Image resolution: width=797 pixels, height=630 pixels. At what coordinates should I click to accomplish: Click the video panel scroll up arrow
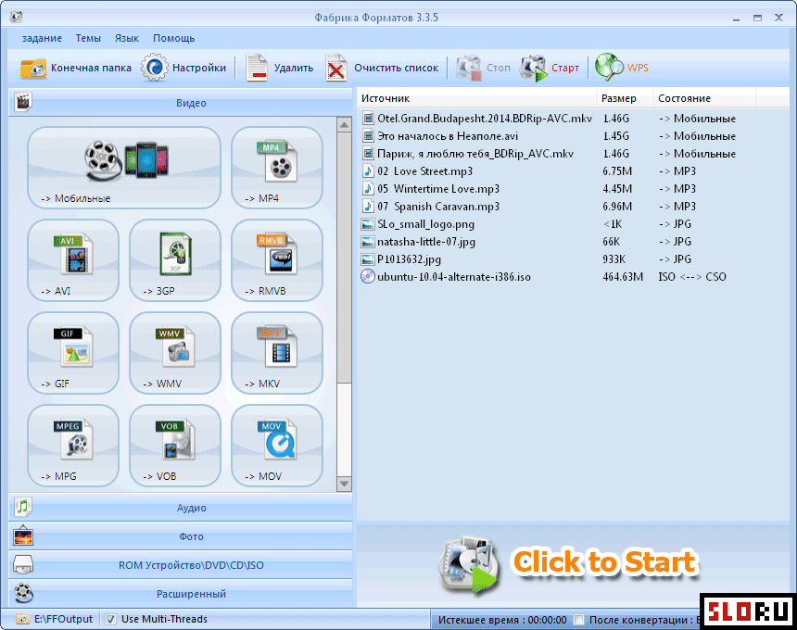[344, 124]
